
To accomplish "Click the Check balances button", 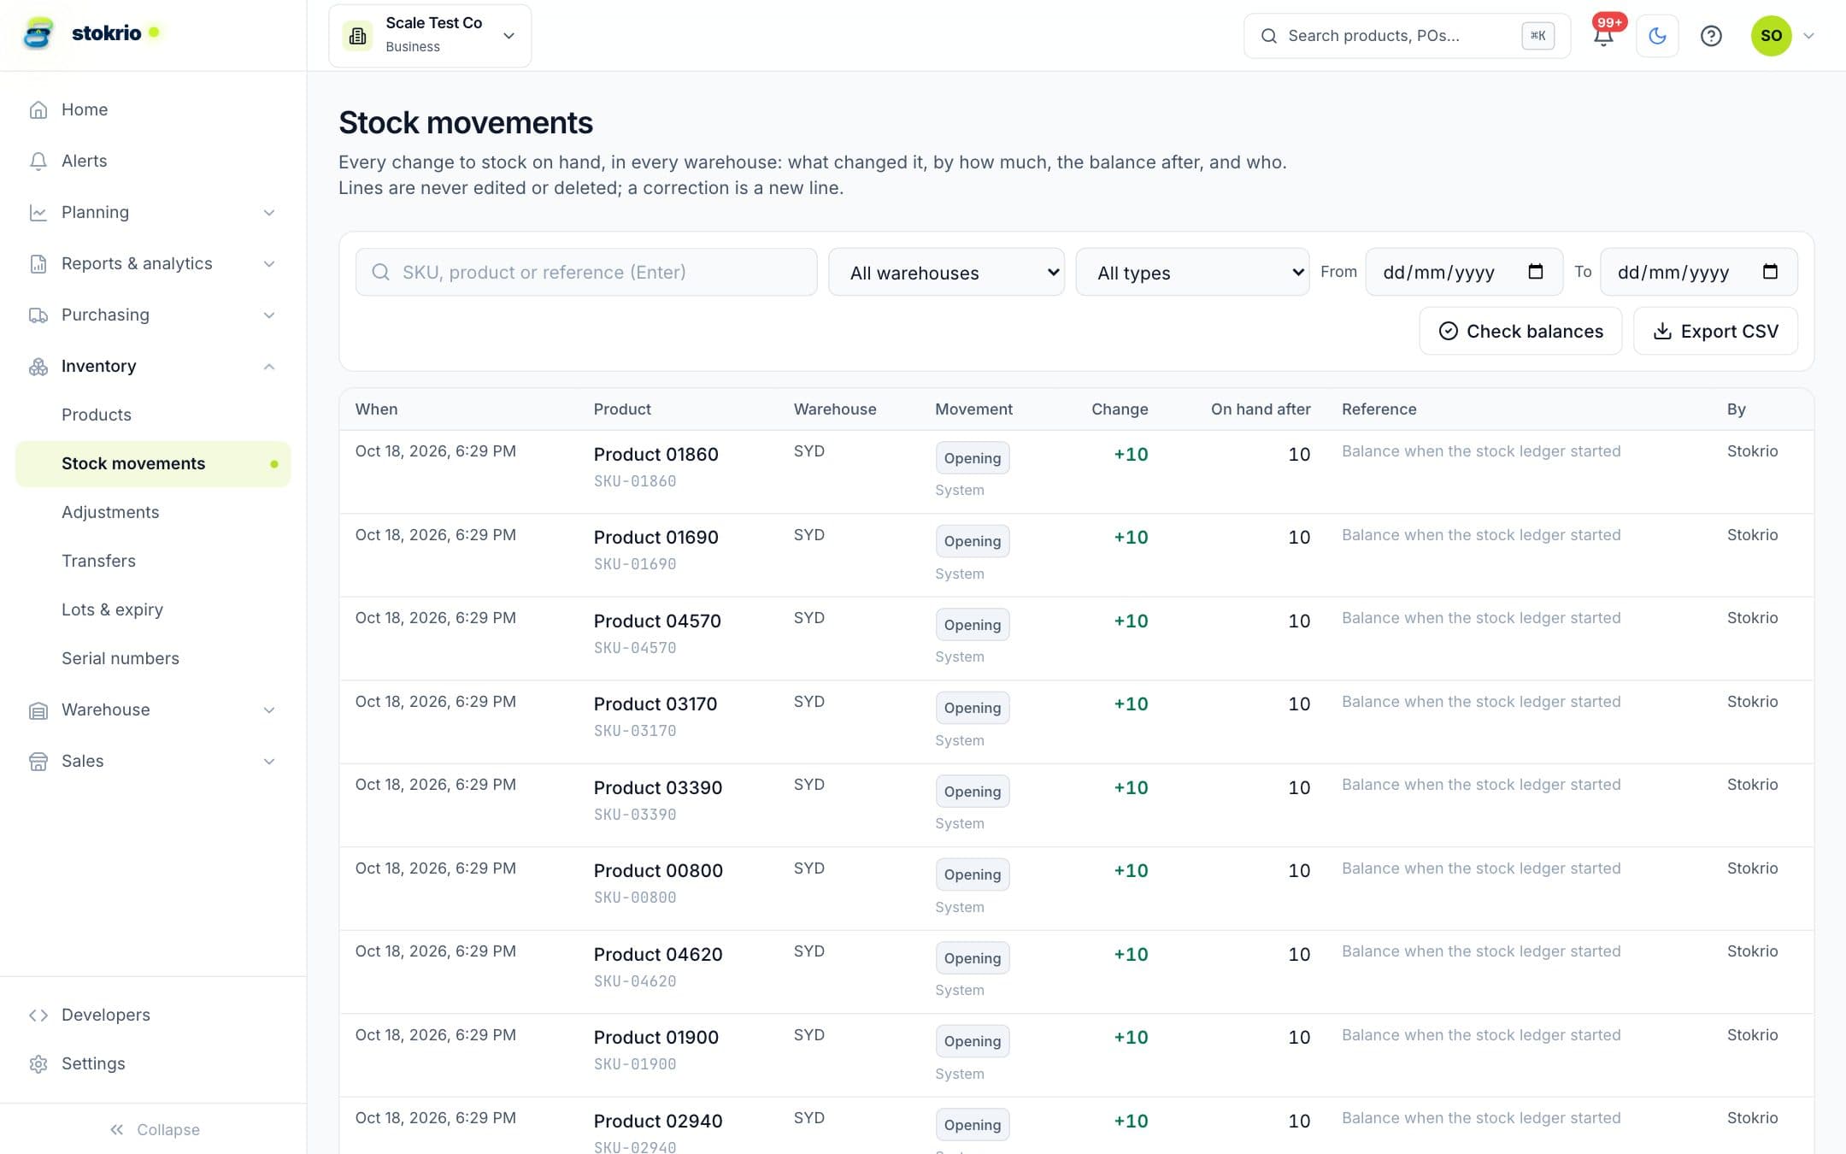I will click(1520, 331).
